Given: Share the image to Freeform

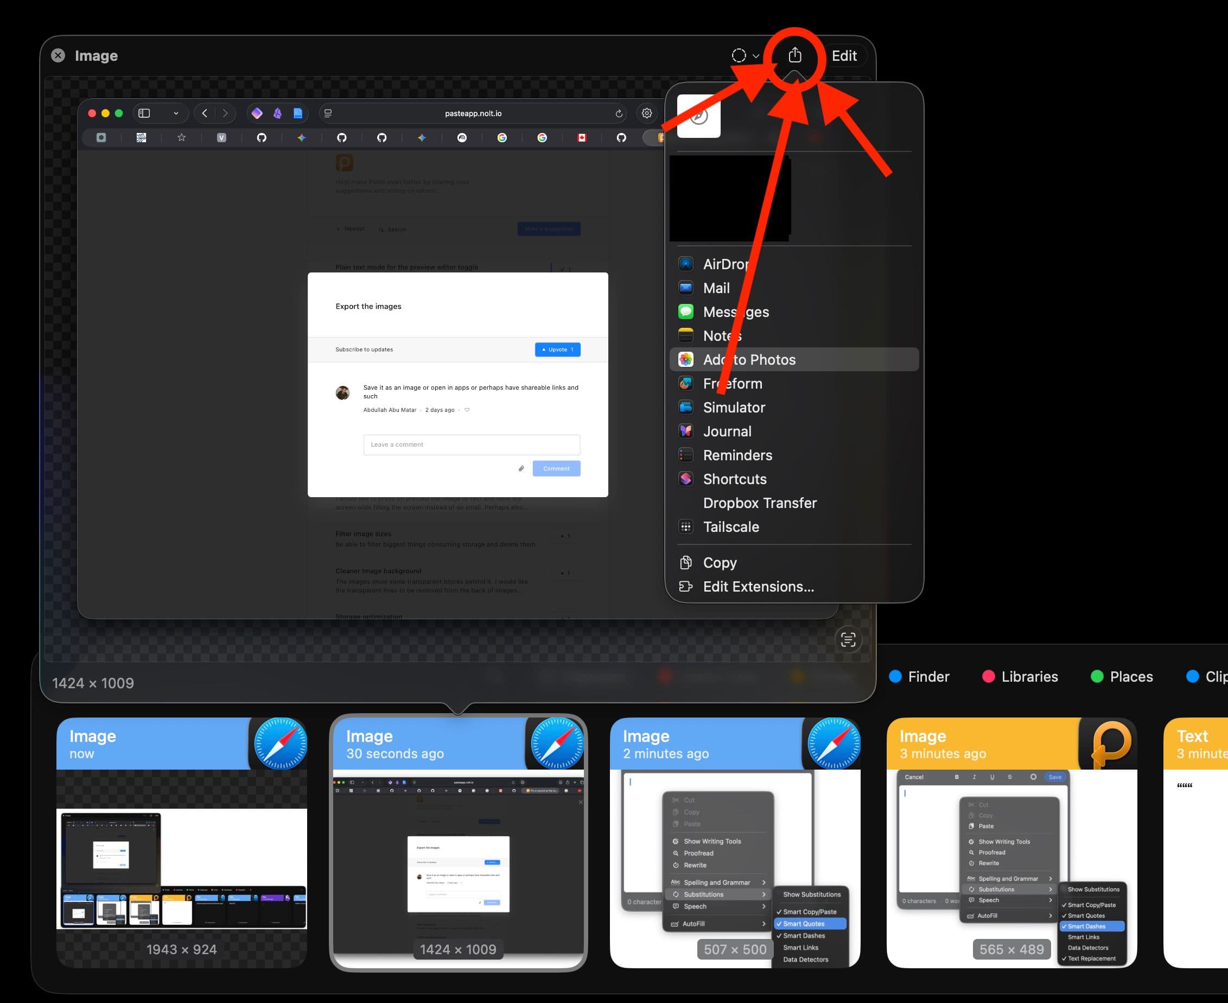Looking at the screenshot, I should coord(794,384).
